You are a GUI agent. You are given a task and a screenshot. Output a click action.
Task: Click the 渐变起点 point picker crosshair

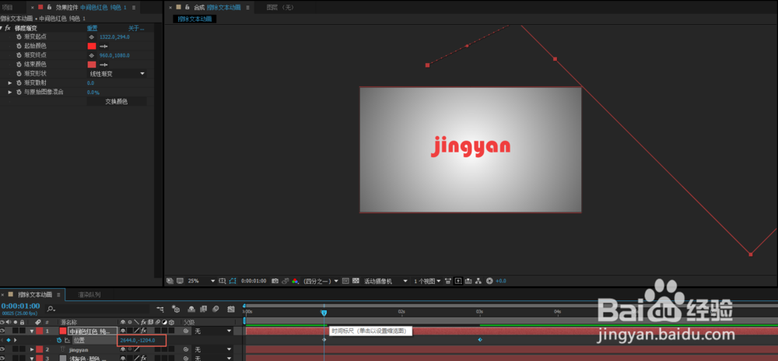[91, 37]
